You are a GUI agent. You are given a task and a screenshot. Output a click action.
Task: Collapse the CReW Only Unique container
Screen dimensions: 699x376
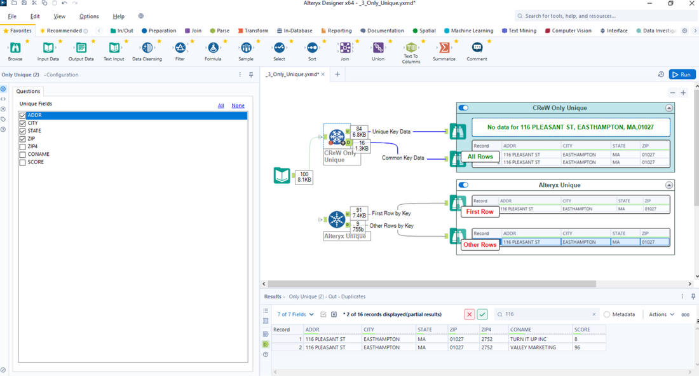[x=669, y=108]
